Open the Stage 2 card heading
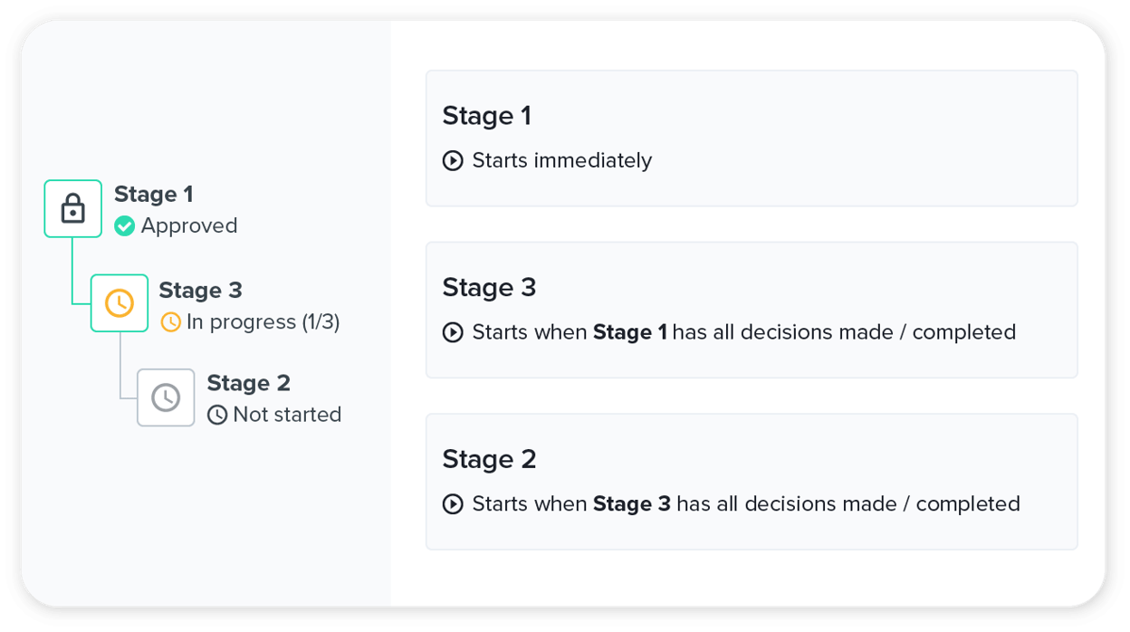 [489, 459]
